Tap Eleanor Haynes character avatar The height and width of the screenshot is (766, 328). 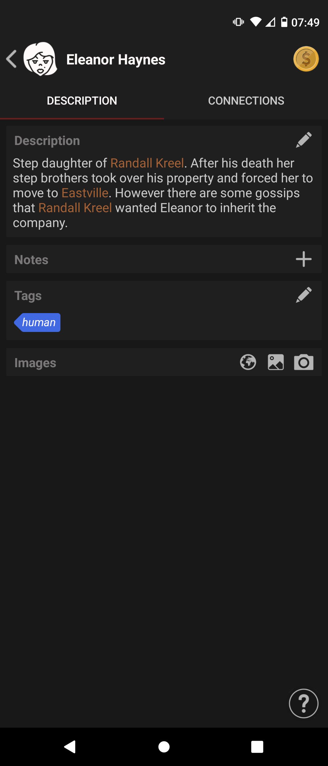40,59
